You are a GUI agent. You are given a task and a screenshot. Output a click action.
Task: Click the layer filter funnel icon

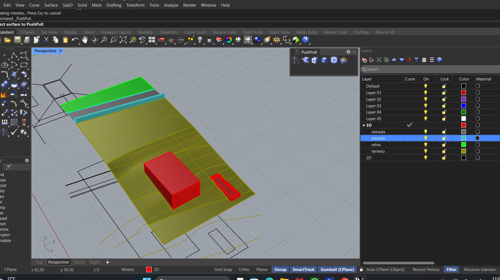417,60
